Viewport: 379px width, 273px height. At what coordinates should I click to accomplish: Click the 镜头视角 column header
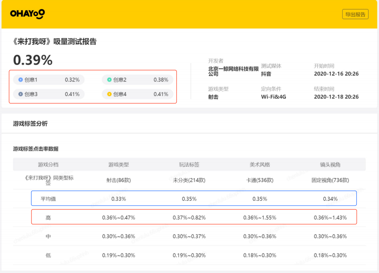tap(330, 165)
